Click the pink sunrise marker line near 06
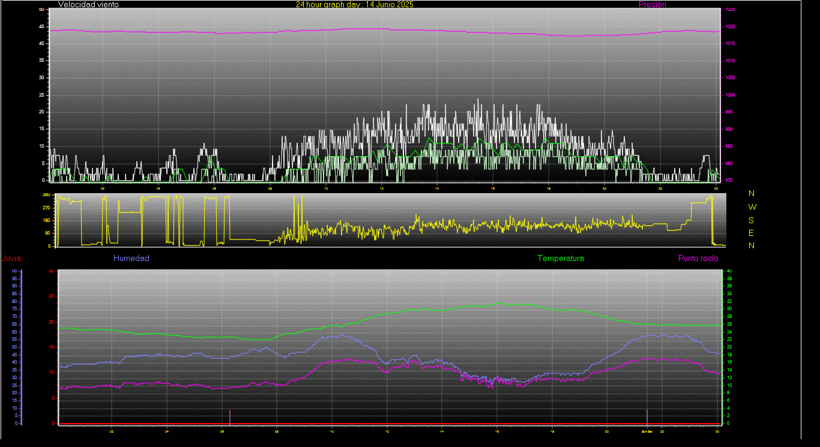Screen dimensions: 820x447 click(x=230, y=416)
